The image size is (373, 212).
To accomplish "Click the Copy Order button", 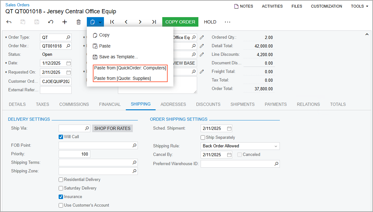I will (180, 22).
